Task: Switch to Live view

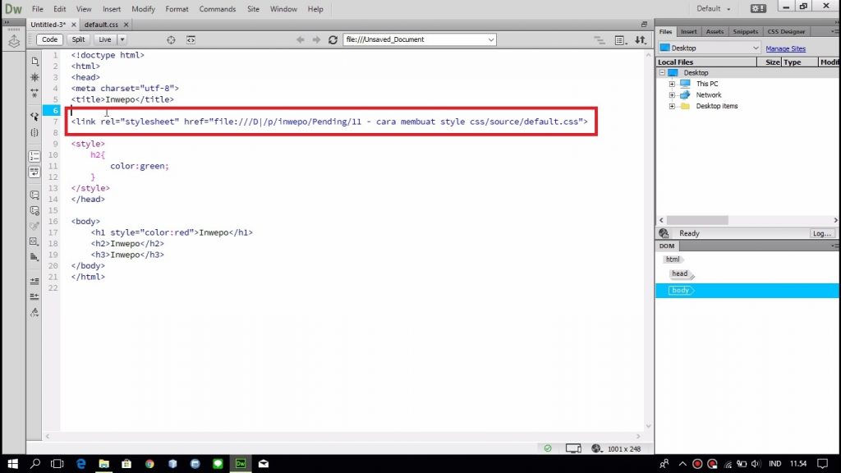Action: pos(104,39)
